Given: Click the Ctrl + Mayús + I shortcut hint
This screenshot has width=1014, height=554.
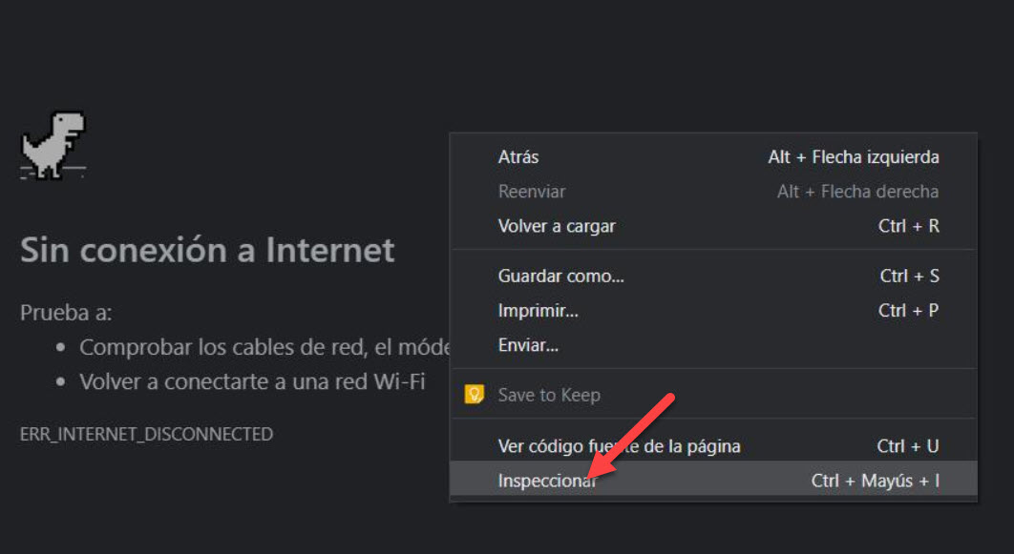Looking at the screenshot, I should tap(875, 482).
